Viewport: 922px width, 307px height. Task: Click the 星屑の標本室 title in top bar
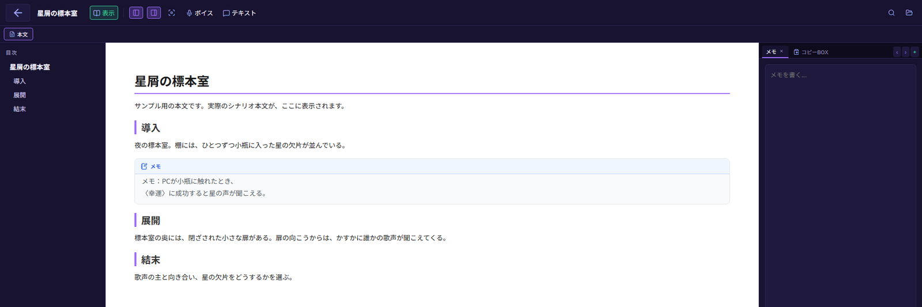[57, 13]
